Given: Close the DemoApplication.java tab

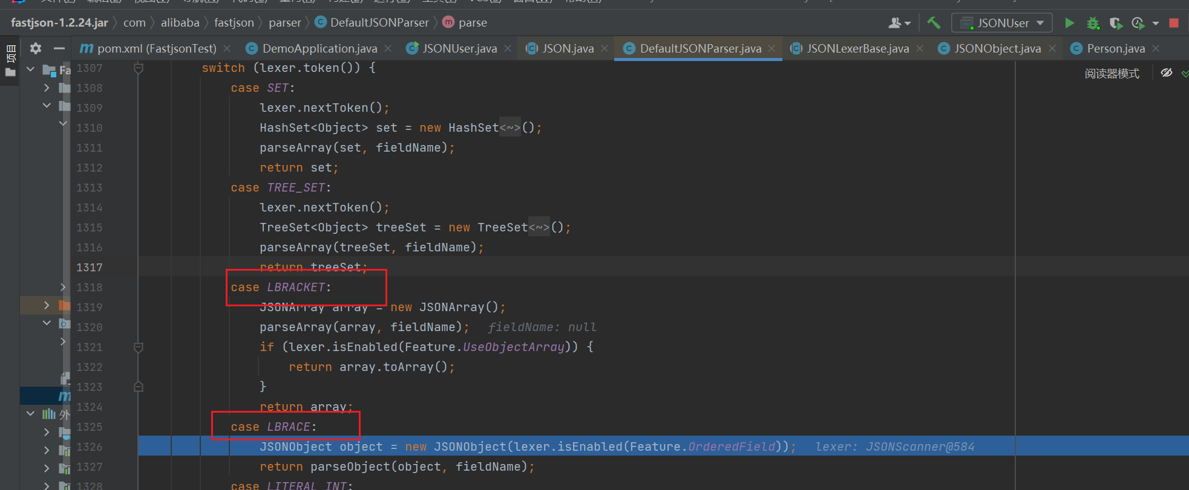Looking at the screenshot, I should click(388, 48).
